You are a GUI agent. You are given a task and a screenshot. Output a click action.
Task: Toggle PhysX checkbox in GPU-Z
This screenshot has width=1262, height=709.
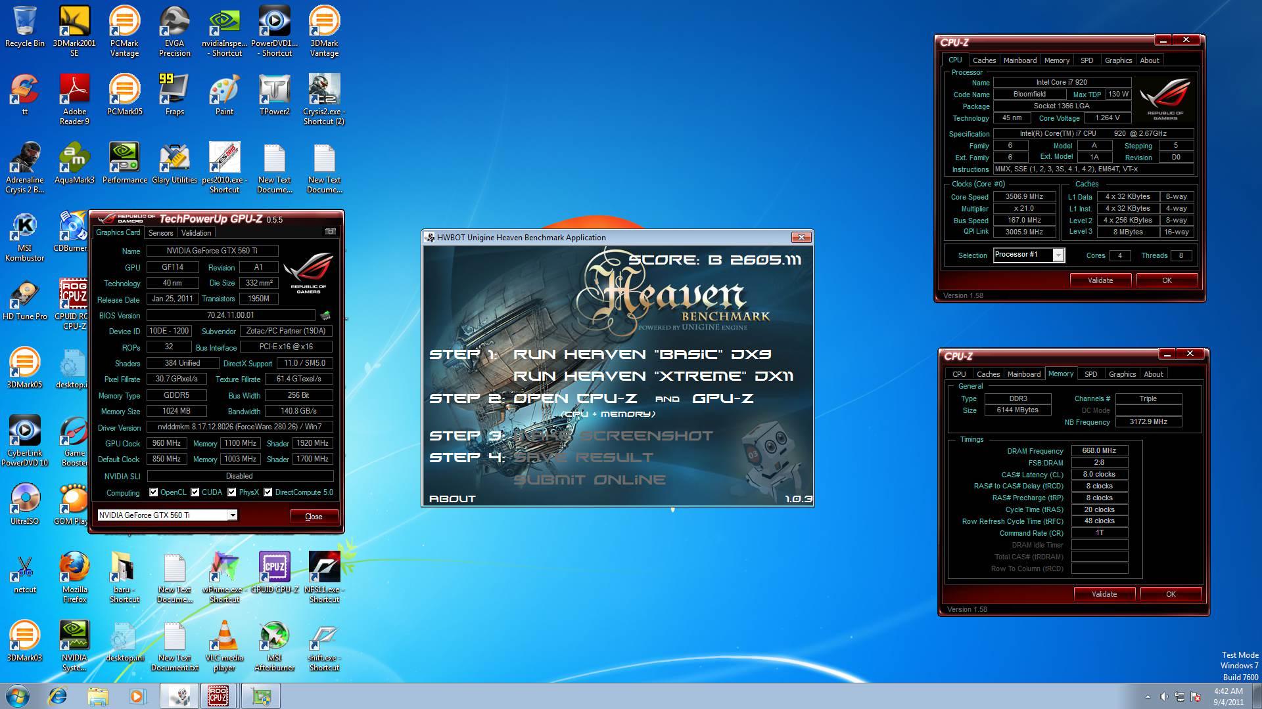232,492
